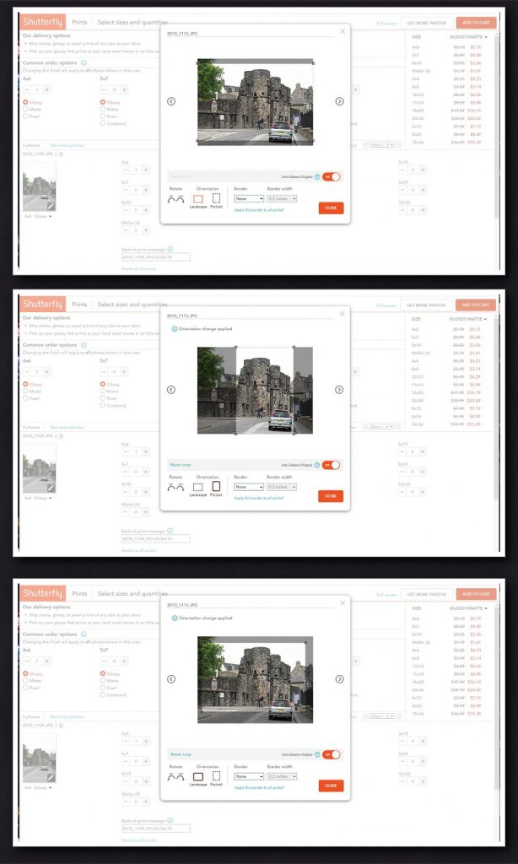Select Landscape orientation icon in middle dialog
The width and height of the screenshot is (518, 864).
[198, 487]
